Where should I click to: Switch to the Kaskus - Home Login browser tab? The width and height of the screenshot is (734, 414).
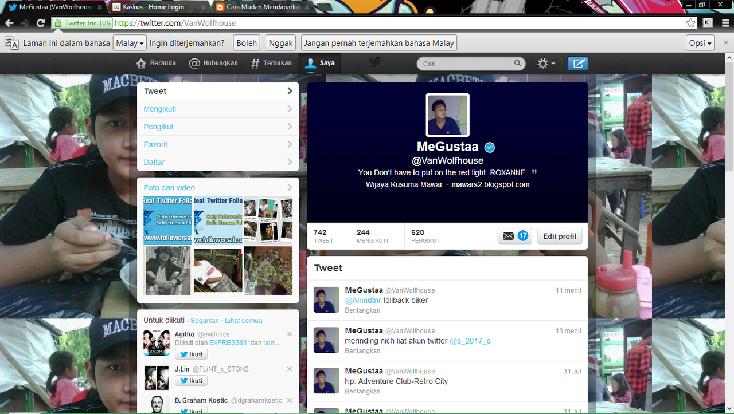pos(157,7)
